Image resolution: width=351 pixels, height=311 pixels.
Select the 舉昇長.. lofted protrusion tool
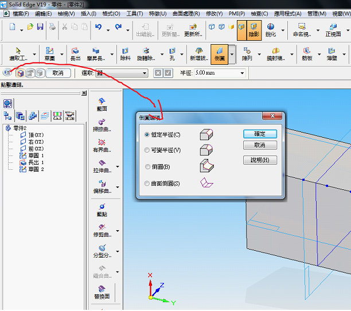pos(96,55)
